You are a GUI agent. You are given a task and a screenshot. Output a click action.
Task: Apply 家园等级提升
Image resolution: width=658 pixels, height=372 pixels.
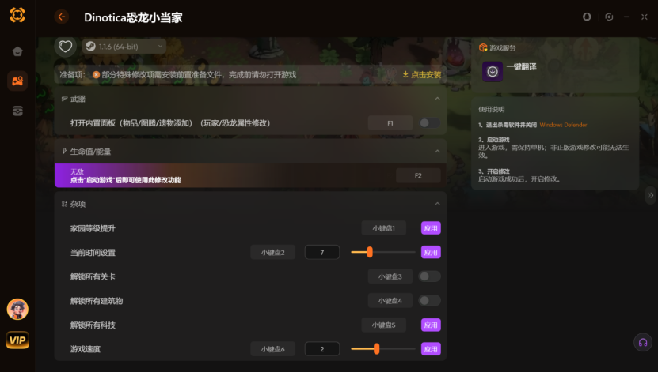point(431,228)
